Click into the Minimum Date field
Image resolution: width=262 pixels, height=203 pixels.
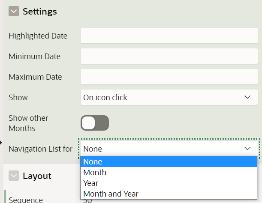(169, 56)
